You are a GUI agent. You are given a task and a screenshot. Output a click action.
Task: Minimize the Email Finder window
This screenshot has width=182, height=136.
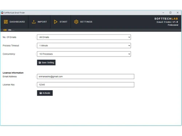pos(163,13)
